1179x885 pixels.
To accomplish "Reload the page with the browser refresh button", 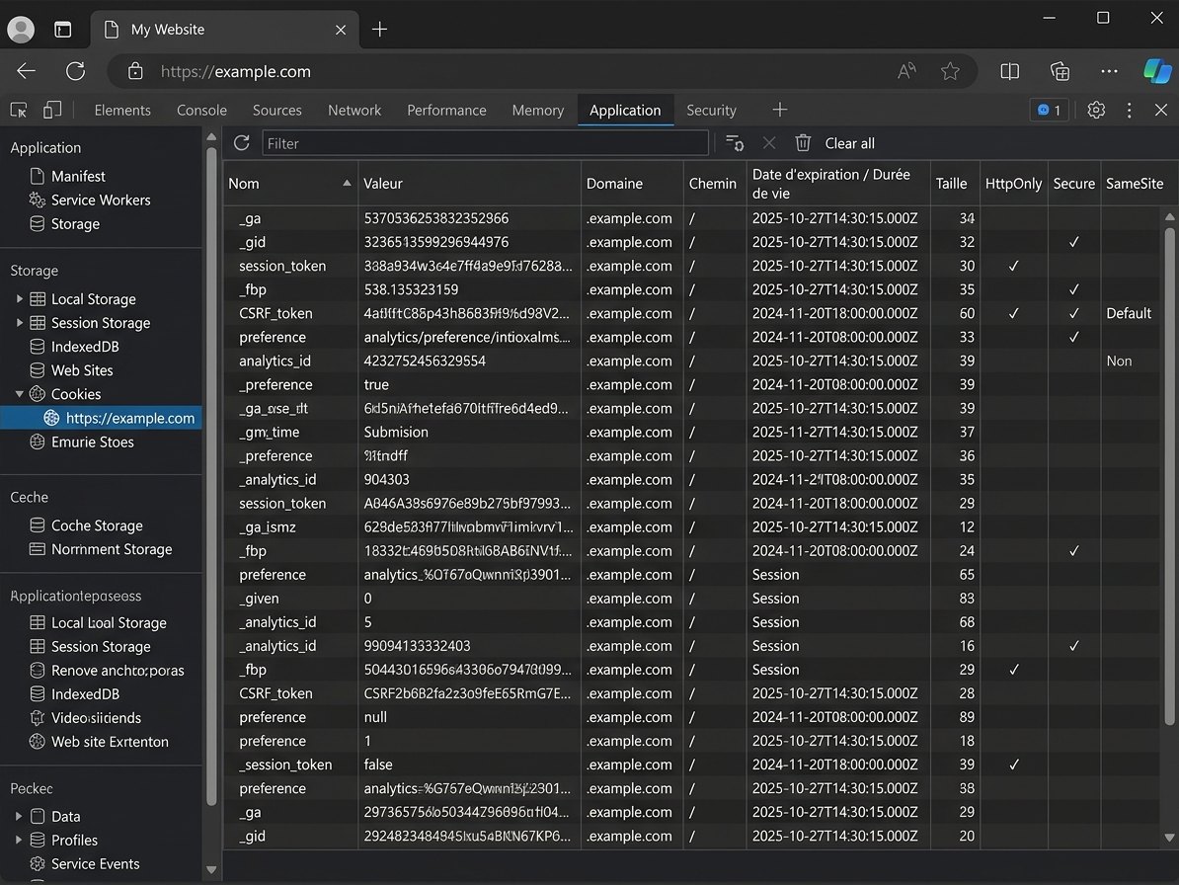I will [75, 71].
